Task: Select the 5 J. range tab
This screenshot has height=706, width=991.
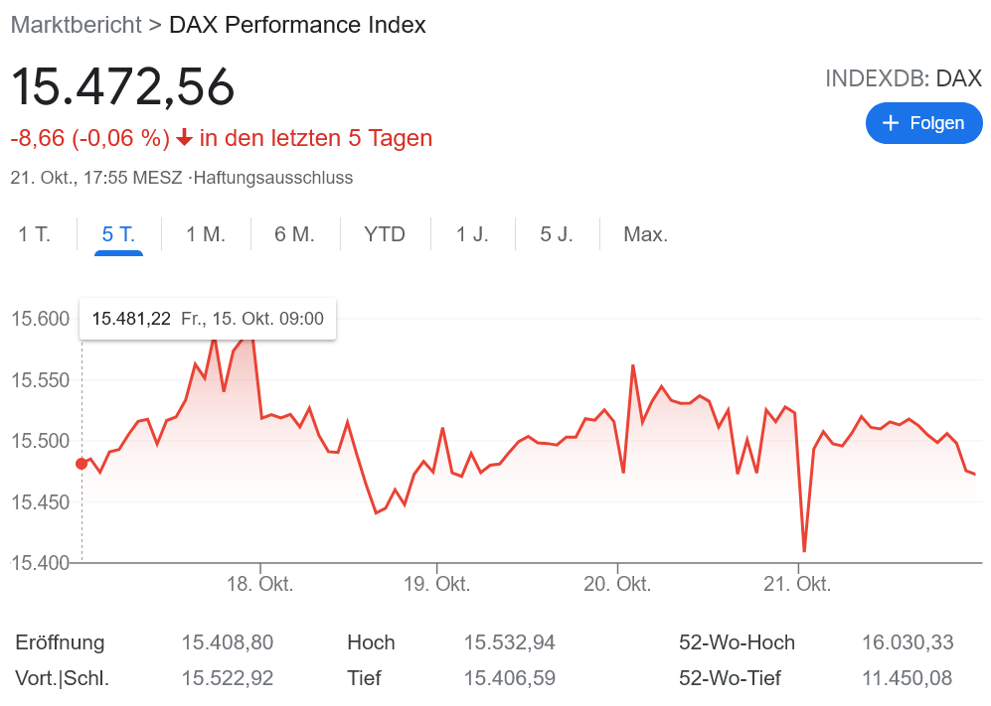Action: (x=557, y=235)
